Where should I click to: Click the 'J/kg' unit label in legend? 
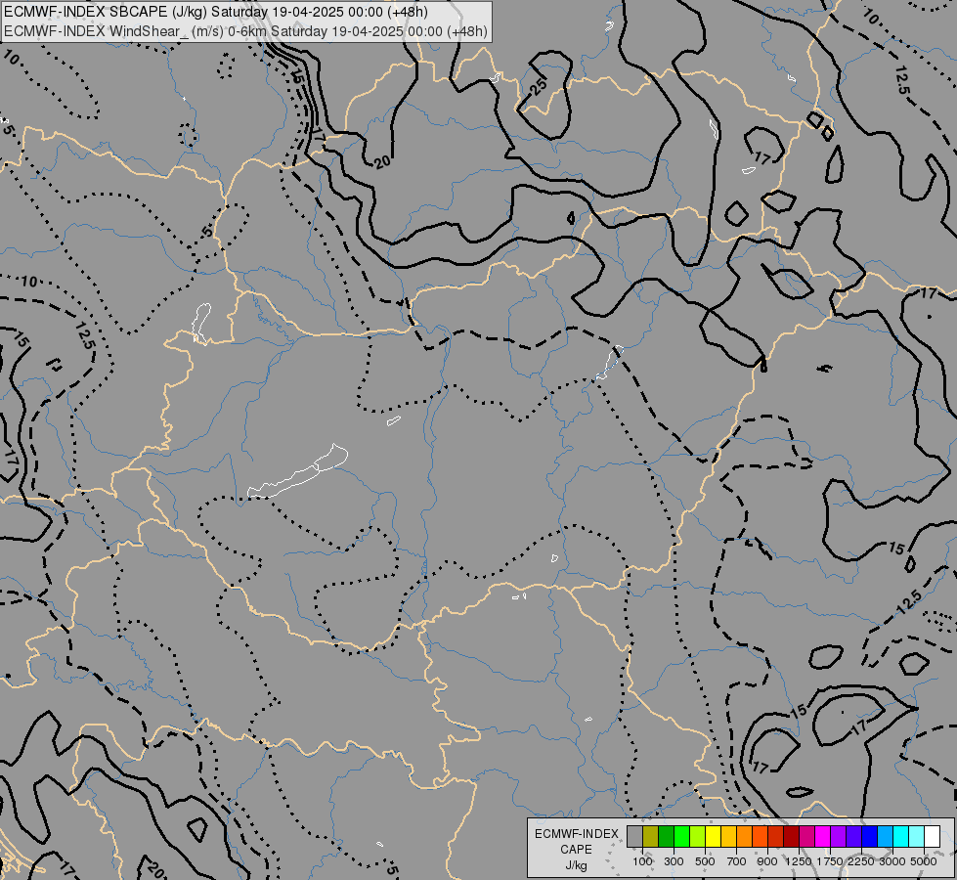click(x=576, y=866)
